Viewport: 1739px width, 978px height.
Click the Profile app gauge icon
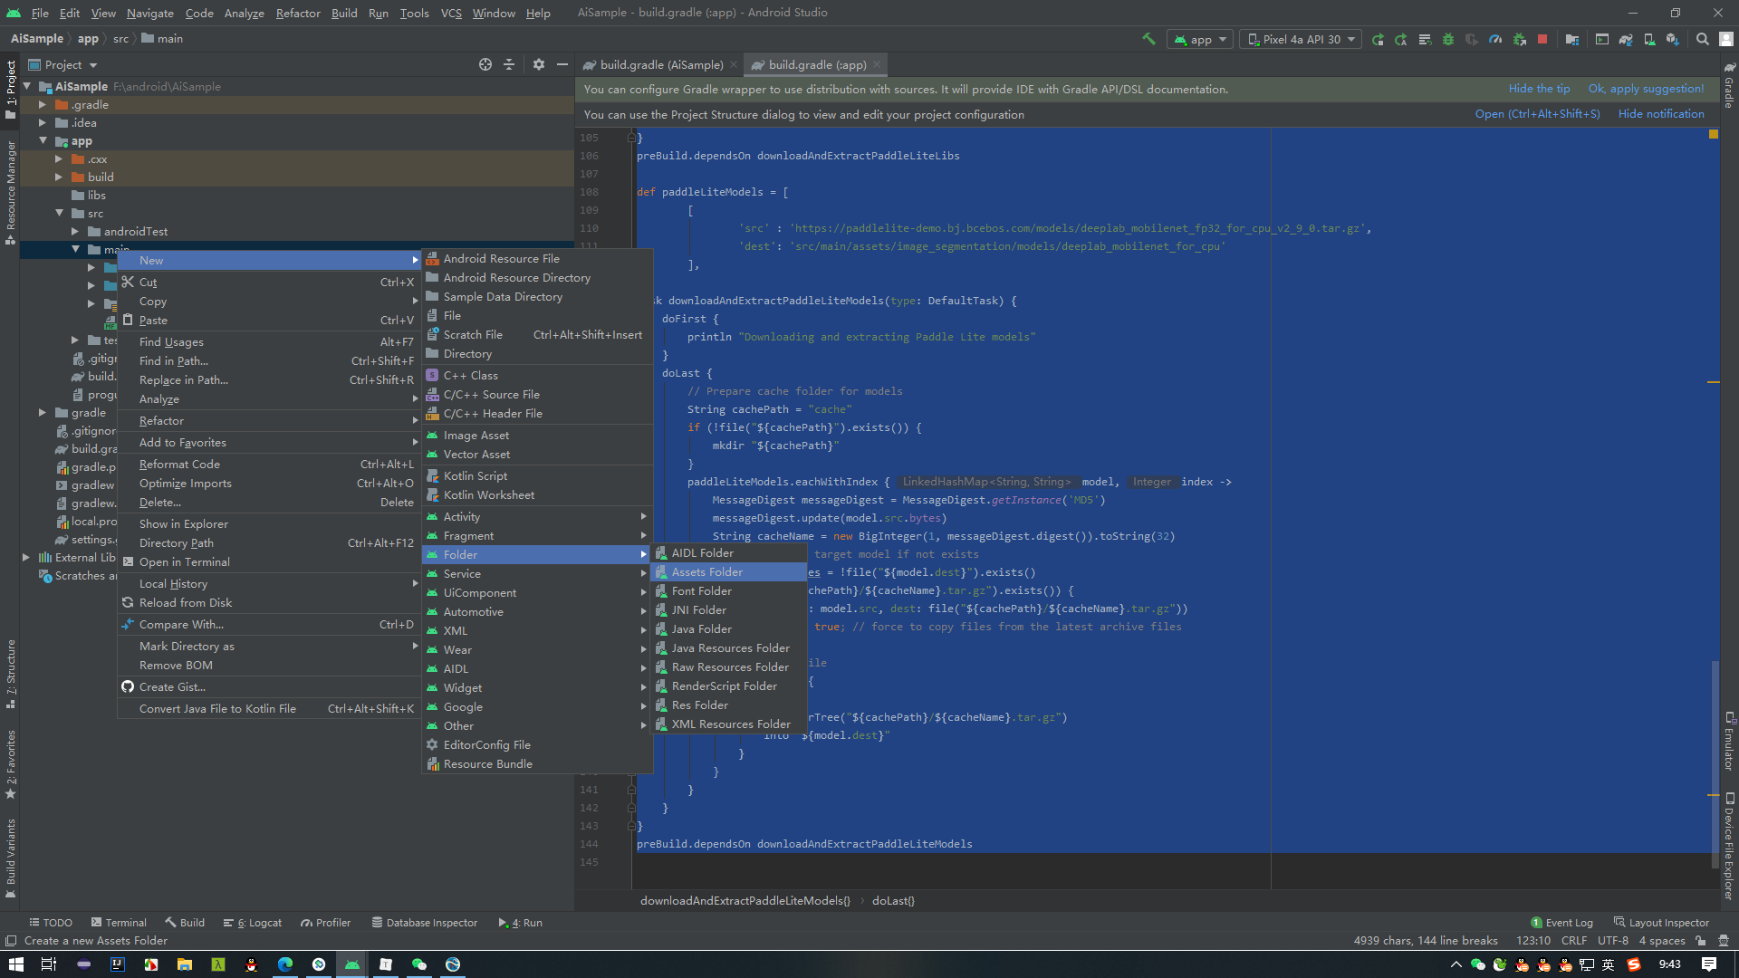pos(1495,39)
